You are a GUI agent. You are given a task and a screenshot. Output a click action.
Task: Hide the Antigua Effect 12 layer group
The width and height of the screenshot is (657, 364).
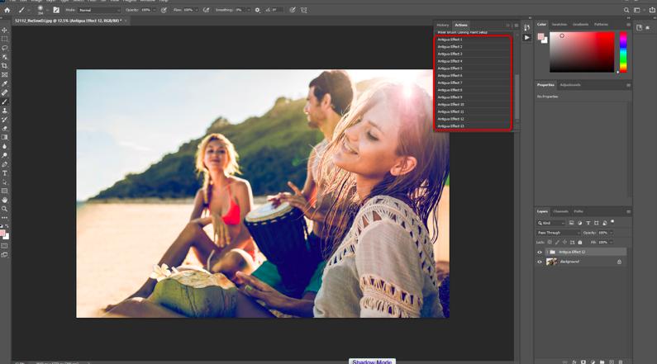click(x=540, y=253)
